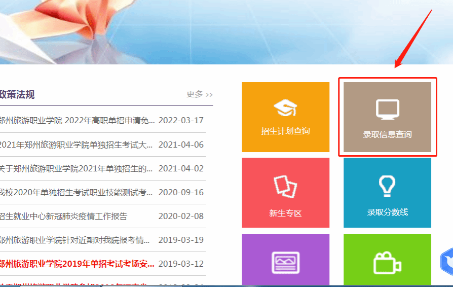Image resolution: width=453 pixels, height=287 pixels.
Task: Open 新冠肺炎疫情工作报告 article
Action: [63, 217]
